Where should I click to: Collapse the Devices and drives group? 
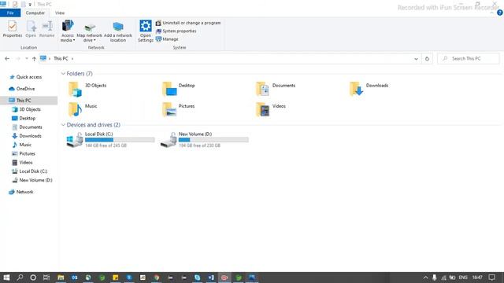(63, 125)
